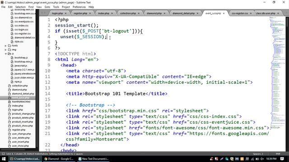Screen dimensions: 289x162
Task: Close the collection.php tab
Action: 139,13
